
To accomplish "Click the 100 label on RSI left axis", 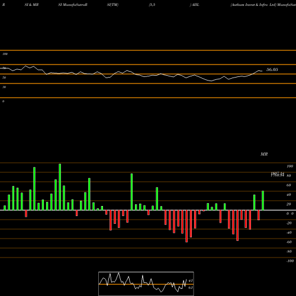I will (x=5, y=54).
